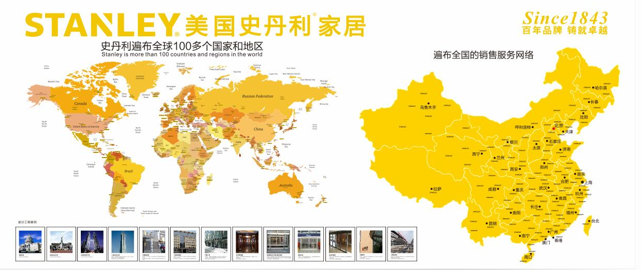Image resolution: width=642 pixels, height=270 pixels.
Task: Select Canada on the world map
Action: point(80,104)
